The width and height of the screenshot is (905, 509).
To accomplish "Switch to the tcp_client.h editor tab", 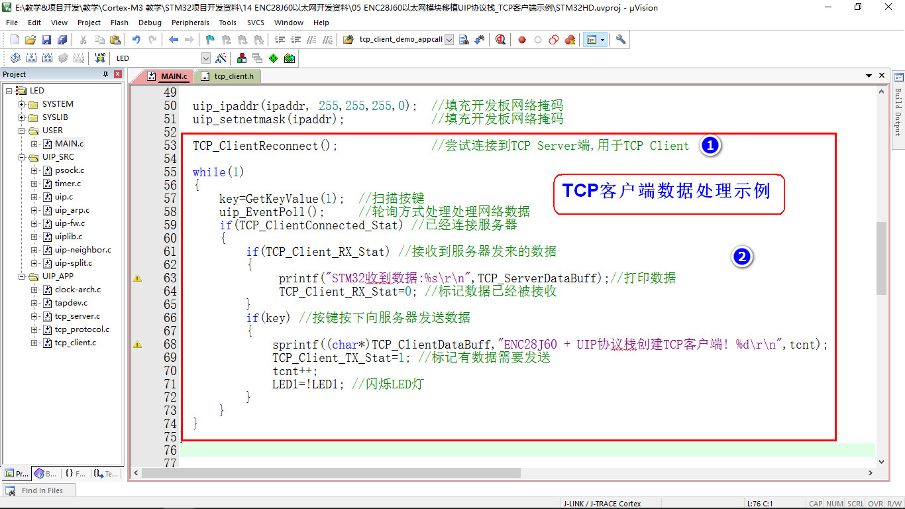I will (x=228, y=76).
